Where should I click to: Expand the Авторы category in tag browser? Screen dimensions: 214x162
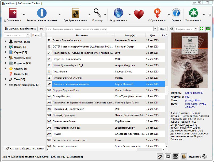pyautogui.click(x=6, y=41)
